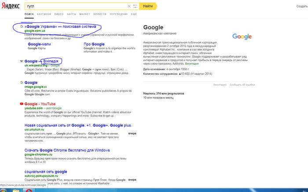
Task: Clear the search query with the X icon
Action: tap(129, 6)
